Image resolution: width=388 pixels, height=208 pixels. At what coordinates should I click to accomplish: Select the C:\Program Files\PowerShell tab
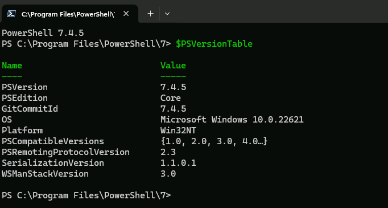69,14
